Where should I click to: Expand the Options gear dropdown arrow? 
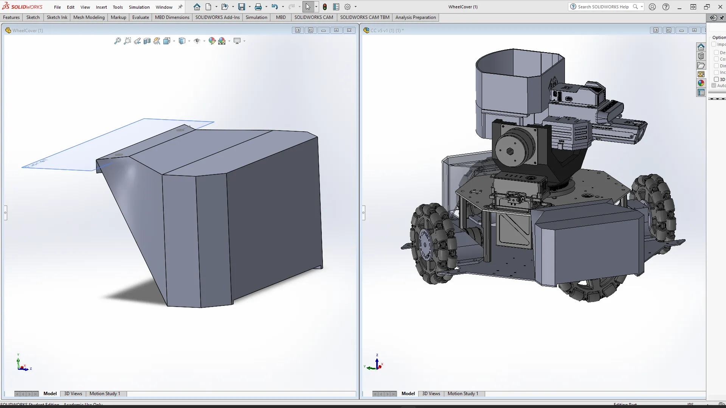(355, 7)
